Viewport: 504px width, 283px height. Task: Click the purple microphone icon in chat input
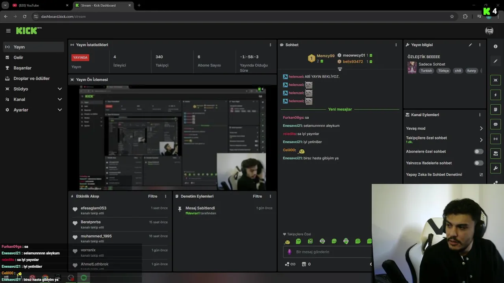(289, 252)
